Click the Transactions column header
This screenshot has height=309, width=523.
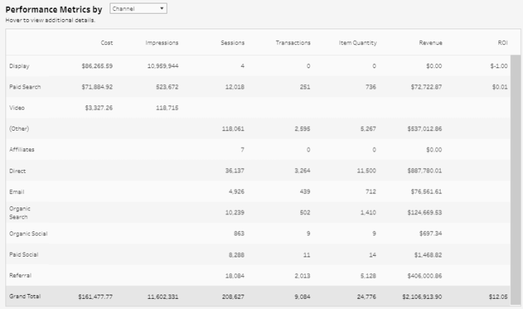pos(293,43)
